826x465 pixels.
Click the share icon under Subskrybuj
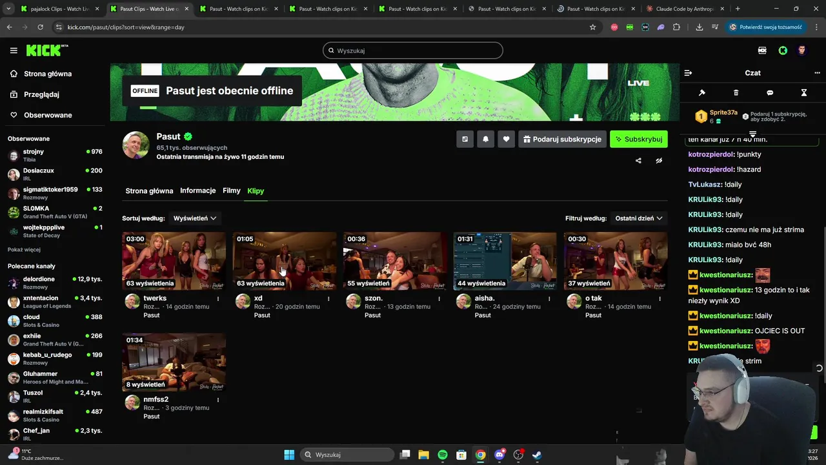click(x=638, y=161)
